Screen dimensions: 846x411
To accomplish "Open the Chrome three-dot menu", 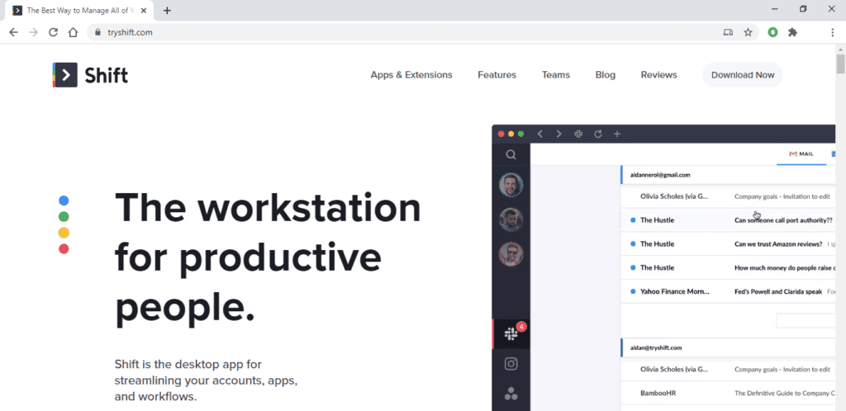I will [833, 32].
